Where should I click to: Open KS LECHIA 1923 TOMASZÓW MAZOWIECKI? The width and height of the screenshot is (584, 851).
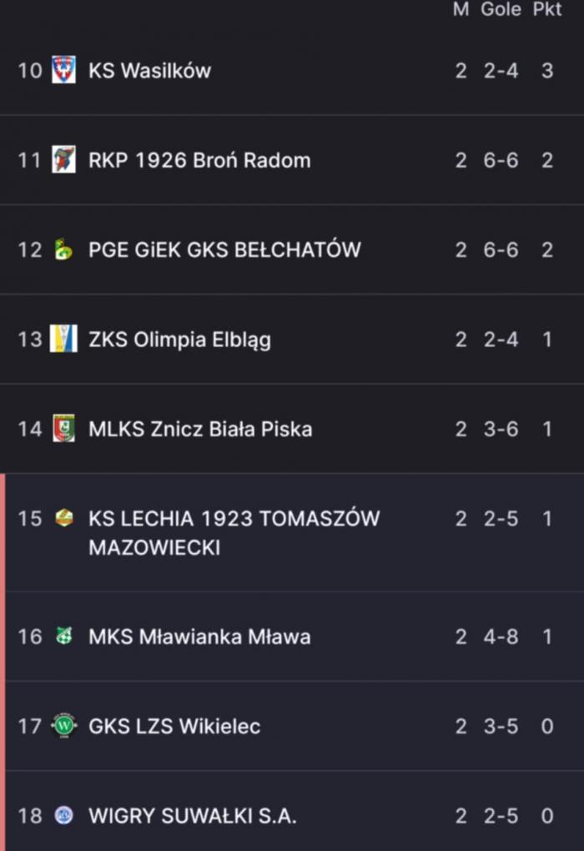tap(234, 532)
